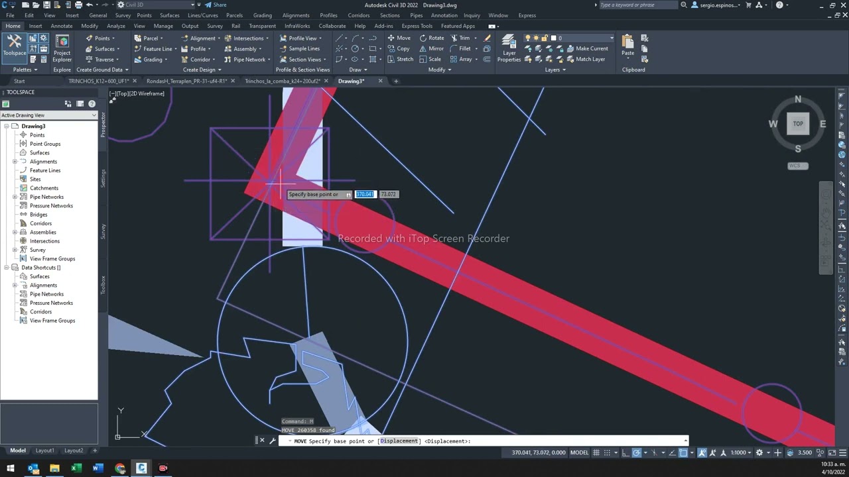The image size is (849, 477).
Task: Open the Surfaces menu
Action: (x=169, y=15)
